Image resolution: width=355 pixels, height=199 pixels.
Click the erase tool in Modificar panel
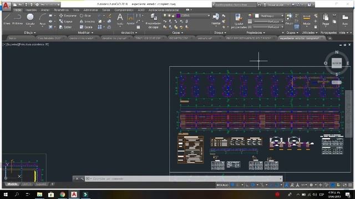[x=109, y=15]
